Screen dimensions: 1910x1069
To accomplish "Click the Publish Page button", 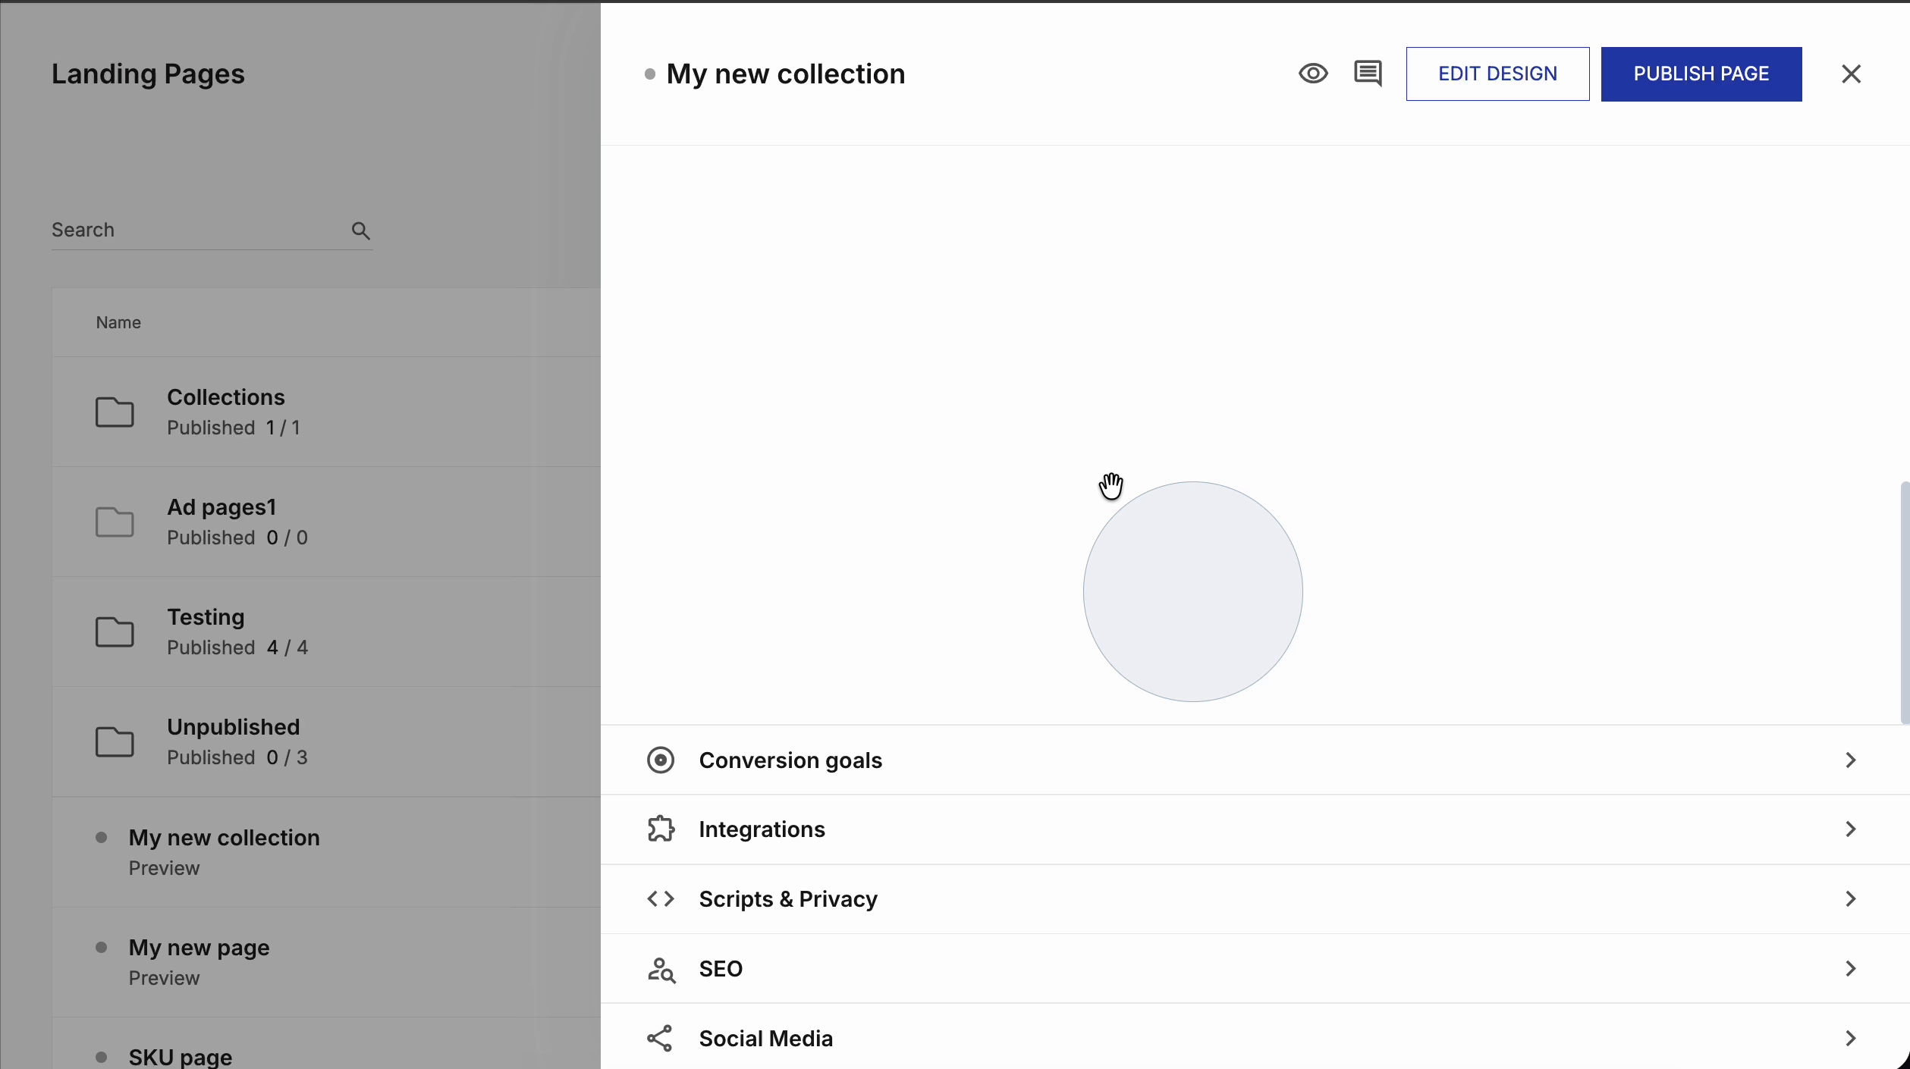I will coord(1701,74).
